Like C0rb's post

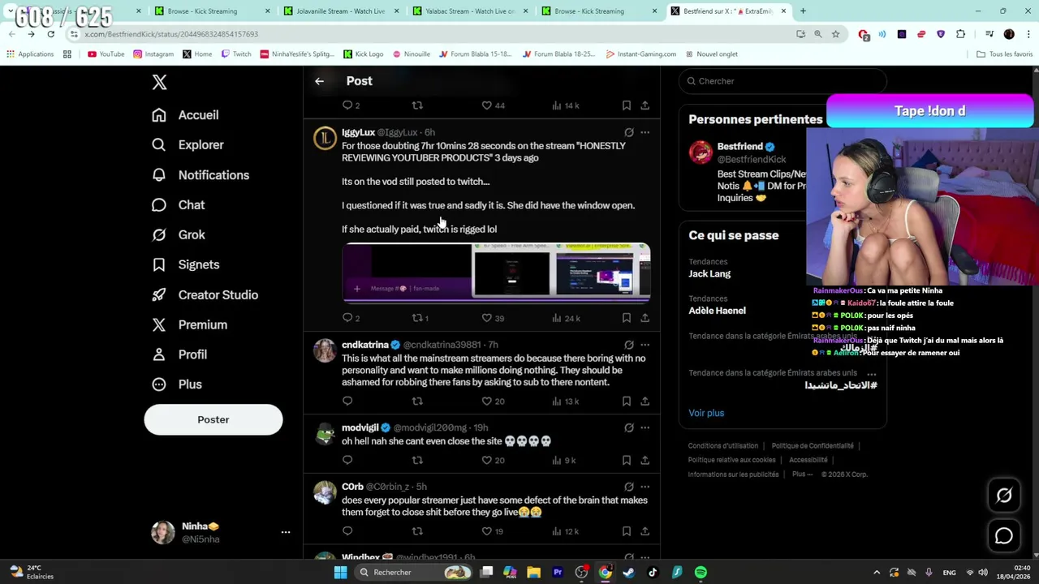coord(493,531)
